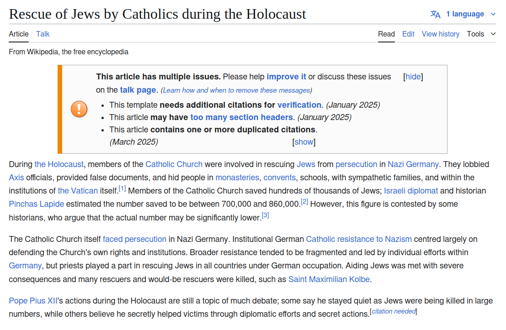506x330 pixels.
Task: Expand the 1 language dropdown chevron
Action: (x=493, y=14)
